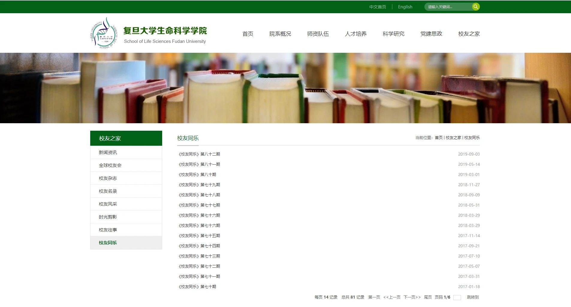The width and height of the screenshot is (571, 307).
Task: Open the 中文首页 link
Action: pos(377,7)
